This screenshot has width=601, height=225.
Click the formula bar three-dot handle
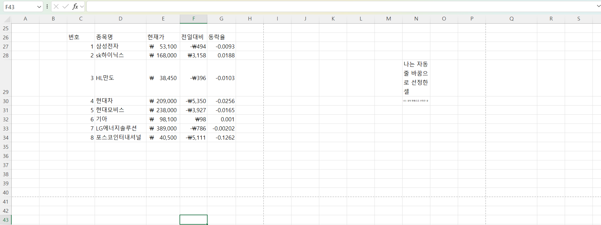(47, 7)
